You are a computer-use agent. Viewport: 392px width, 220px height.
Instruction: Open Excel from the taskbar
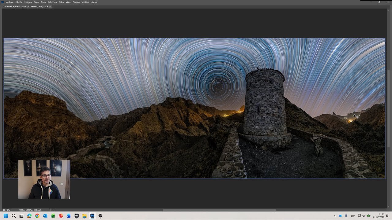[x=53, y=216]
